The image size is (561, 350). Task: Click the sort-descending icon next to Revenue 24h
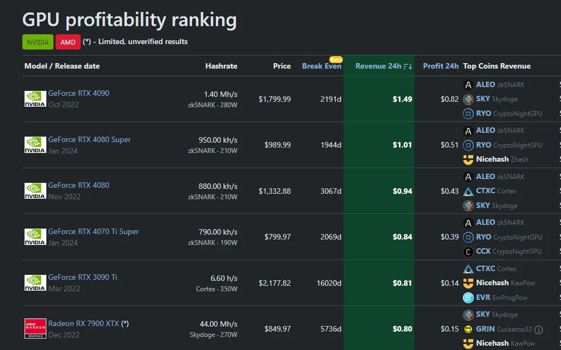pos(407,66)
